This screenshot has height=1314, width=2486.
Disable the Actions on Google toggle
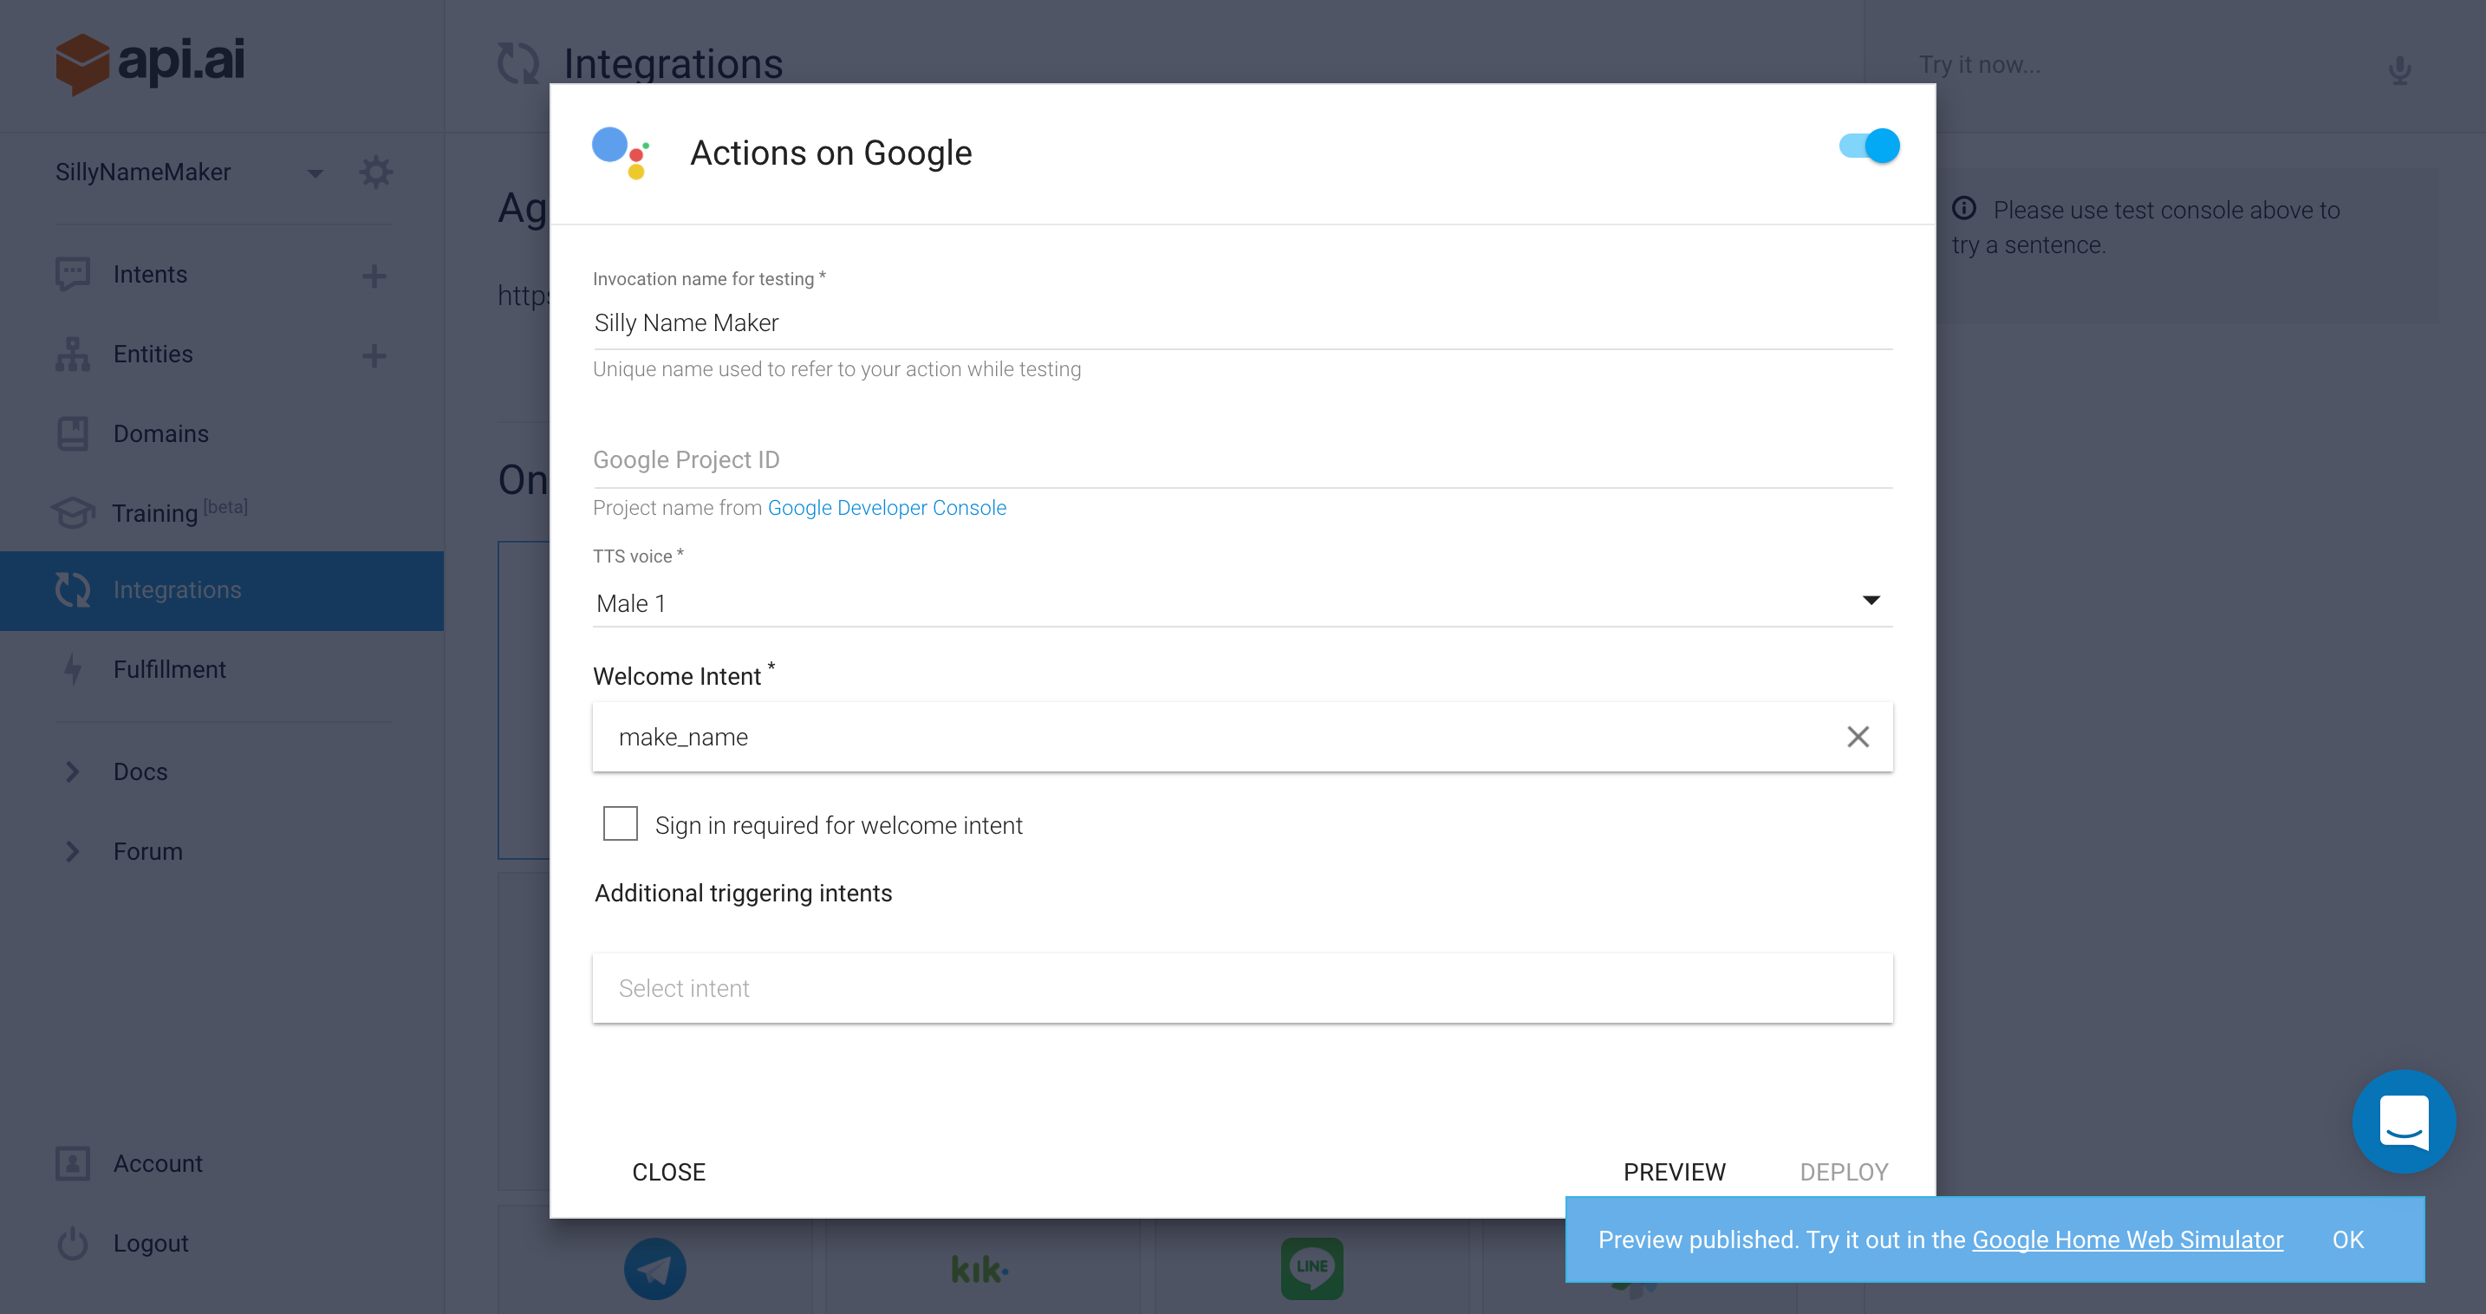(x=1868, y=146)
